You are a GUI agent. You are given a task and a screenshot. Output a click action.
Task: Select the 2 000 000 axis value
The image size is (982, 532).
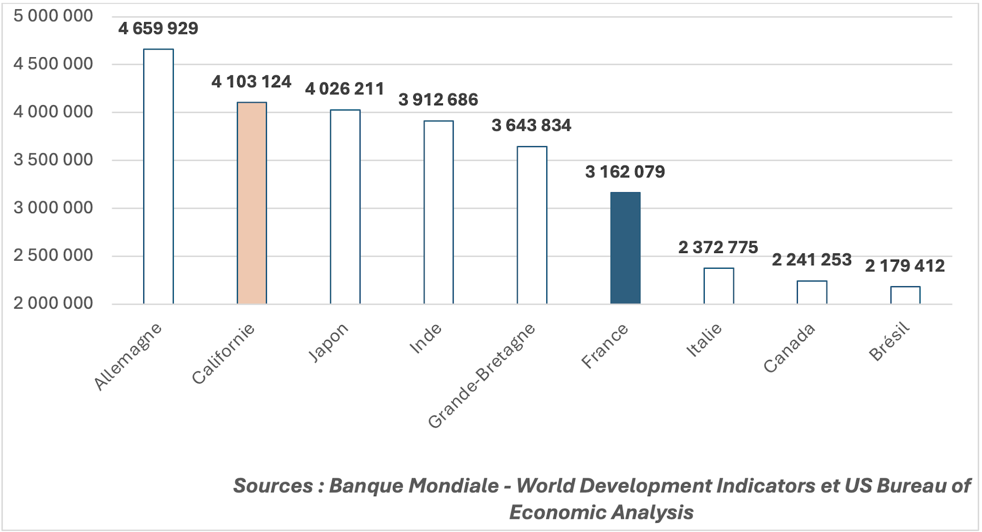coord(53,304)
